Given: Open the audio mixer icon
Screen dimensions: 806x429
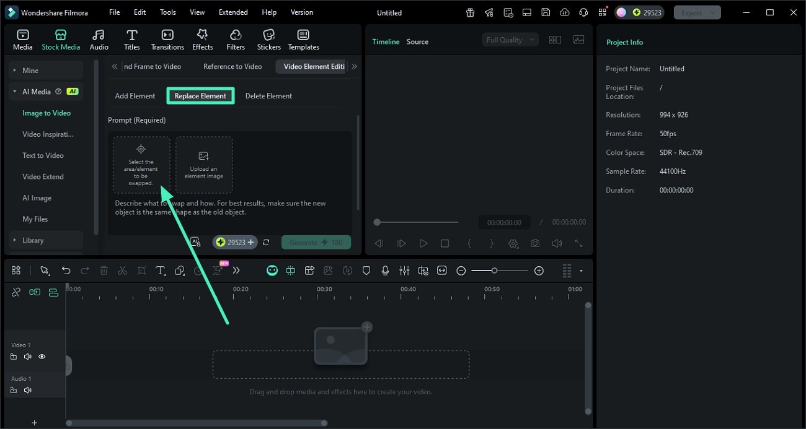Looking at the screenshot, I should 404,271.
